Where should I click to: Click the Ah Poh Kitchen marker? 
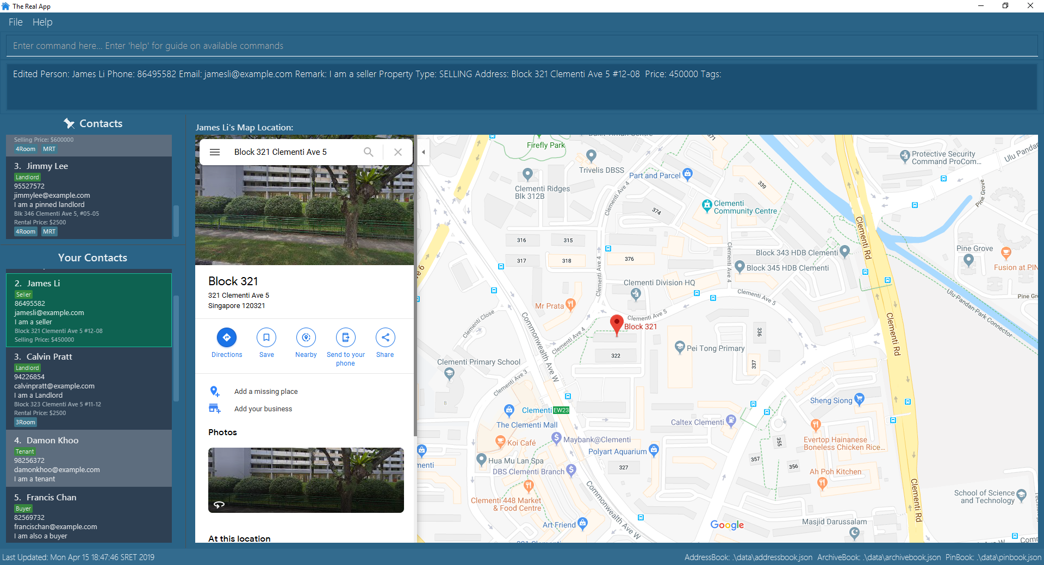[822, 483]
